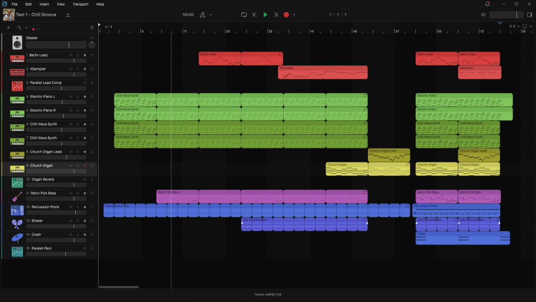The height and width of the screenshot is (302, 536).
Task: Expand metronome options dropdown arrow
Action: coord(210,15)
